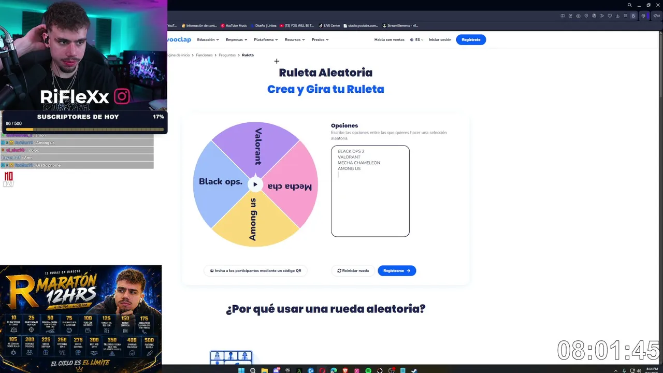663x373 pixels.
Task: Expand the Precios menu
Action: click(x=320, y=39)
